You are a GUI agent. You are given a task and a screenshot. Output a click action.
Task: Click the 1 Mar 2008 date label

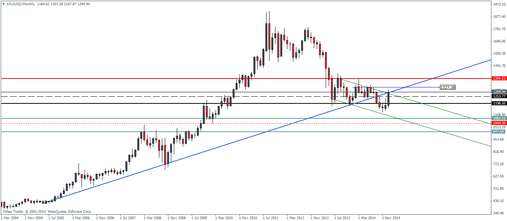pyautogui.click(x=152, y=217)
